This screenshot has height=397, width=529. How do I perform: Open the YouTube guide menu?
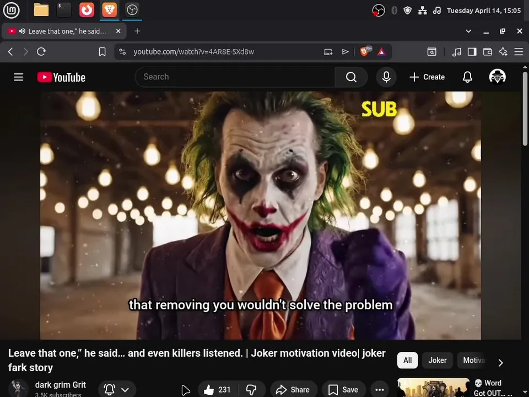click(x=19, y=77)
